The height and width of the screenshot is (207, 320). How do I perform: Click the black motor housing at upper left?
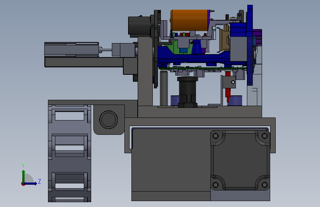pyautogui.click(x=140, y=26)
